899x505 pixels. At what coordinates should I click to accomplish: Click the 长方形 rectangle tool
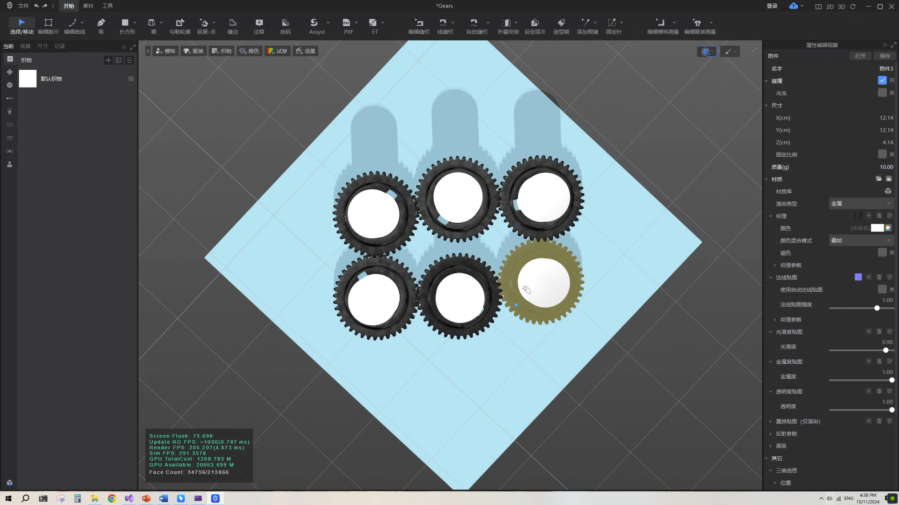(125, 26)
